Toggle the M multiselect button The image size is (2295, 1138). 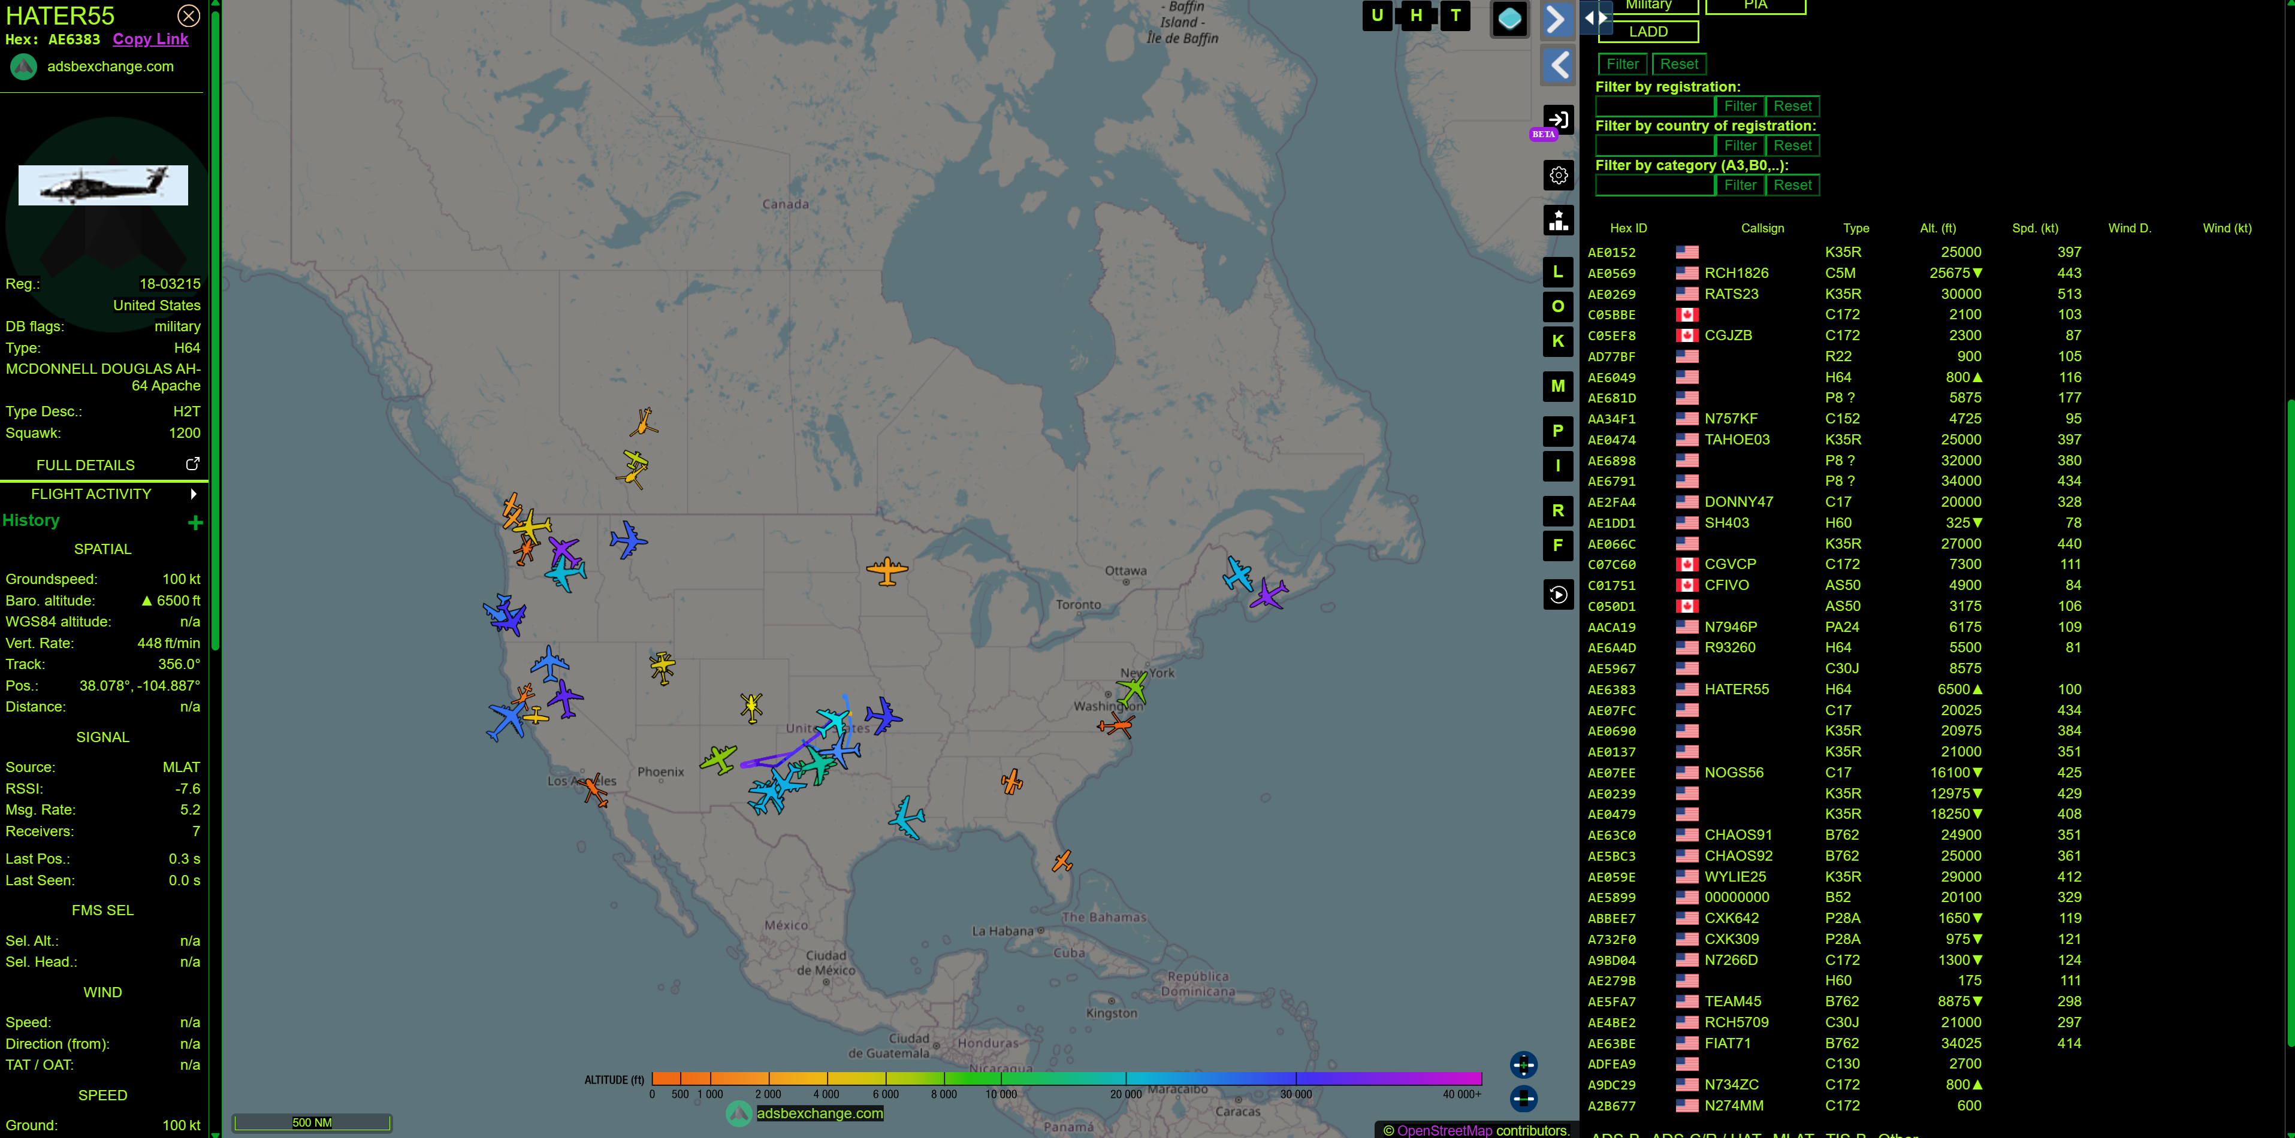click(x=1558, y=386)
